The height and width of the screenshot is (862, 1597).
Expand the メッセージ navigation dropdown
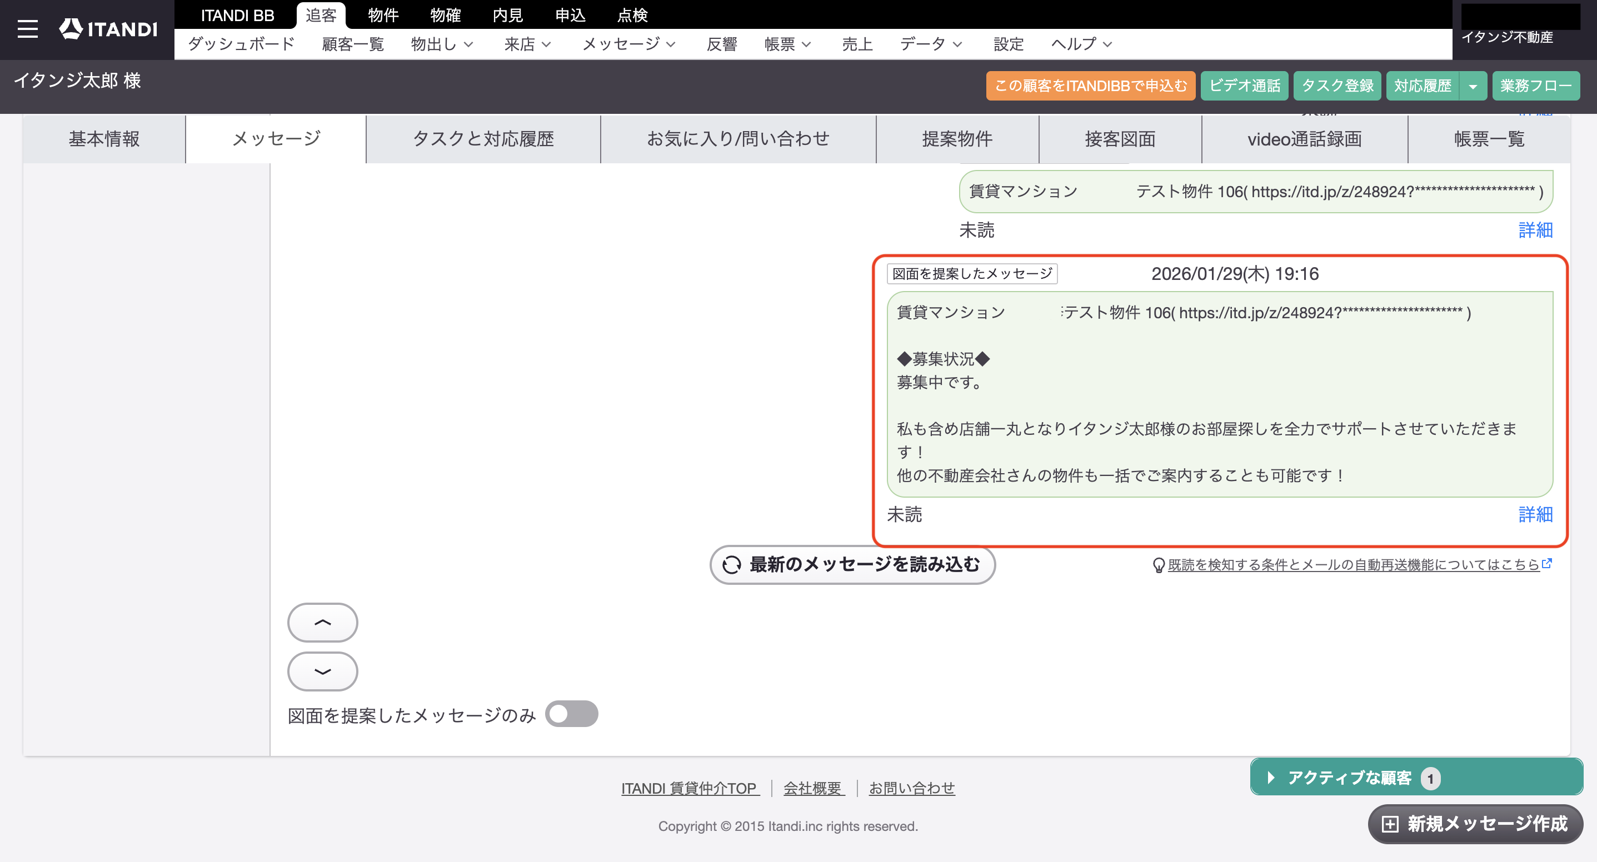(628, 44)
